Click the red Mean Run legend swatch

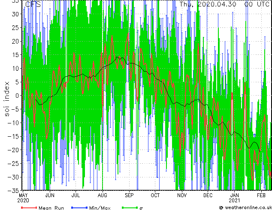point(29,207)
